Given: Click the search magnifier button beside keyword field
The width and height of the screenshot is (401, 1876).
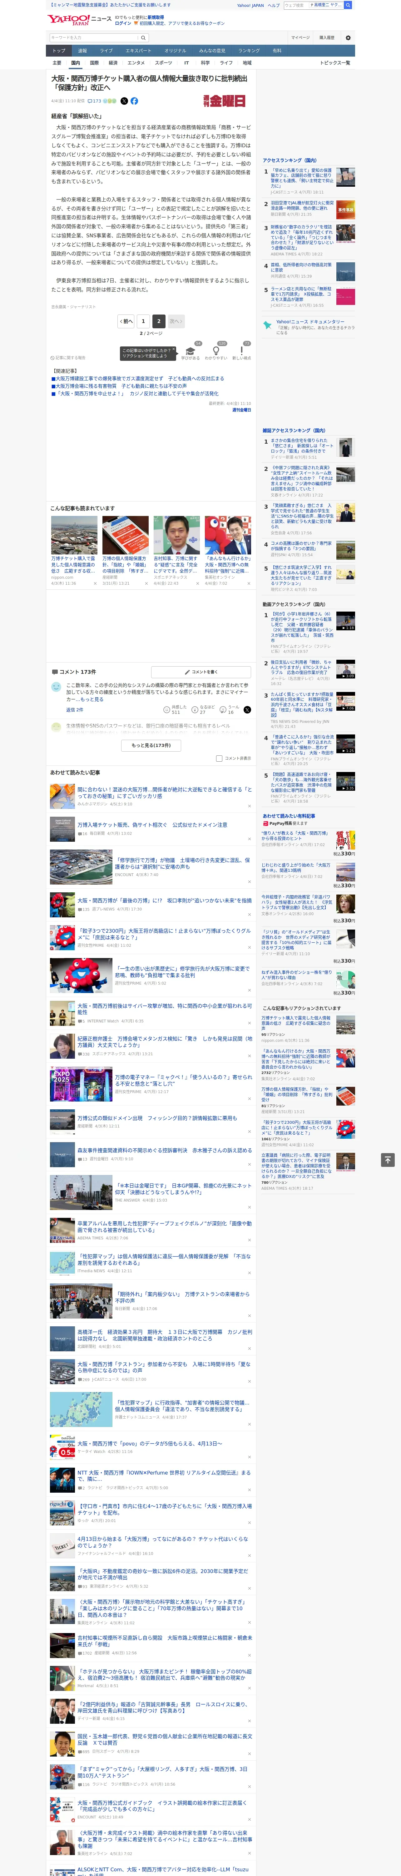Looking at the screenshot, I should pyautogui.click(x=143, y=38).
